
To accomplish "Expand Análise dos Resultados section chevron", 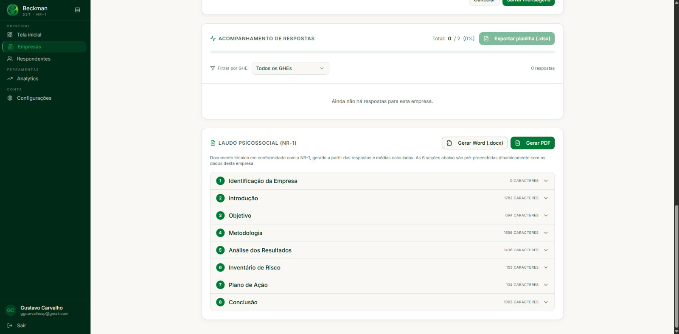I will (x=546, y=250).
